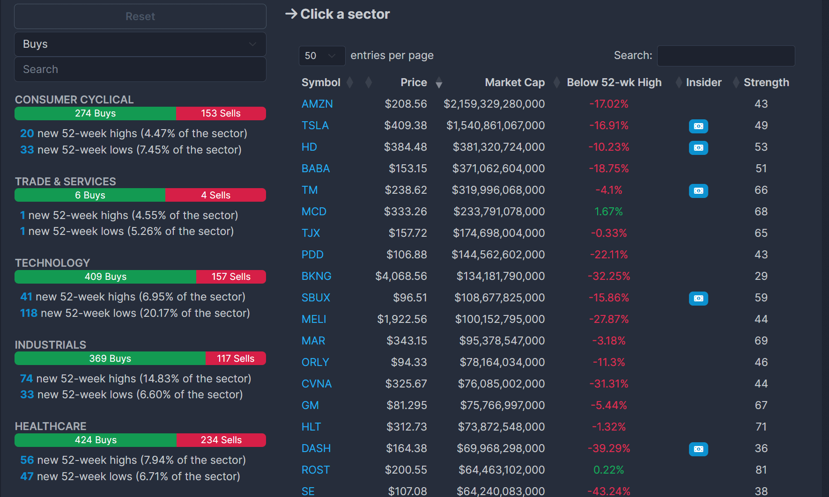This screenshot has height=497, width=829.
Task: Click the 1.67% value in MCD row
Action: [608, 212]
